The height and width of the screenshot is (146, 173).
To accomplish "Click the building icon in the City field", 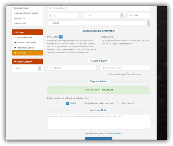I will 50,15.
